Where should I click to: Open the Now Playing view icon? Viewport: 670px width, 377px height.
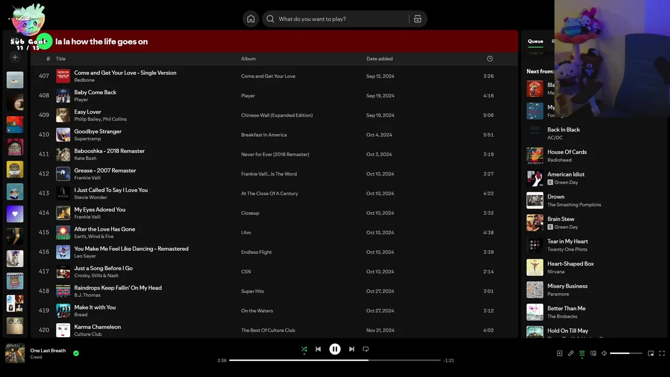click(x=560, y=353)
